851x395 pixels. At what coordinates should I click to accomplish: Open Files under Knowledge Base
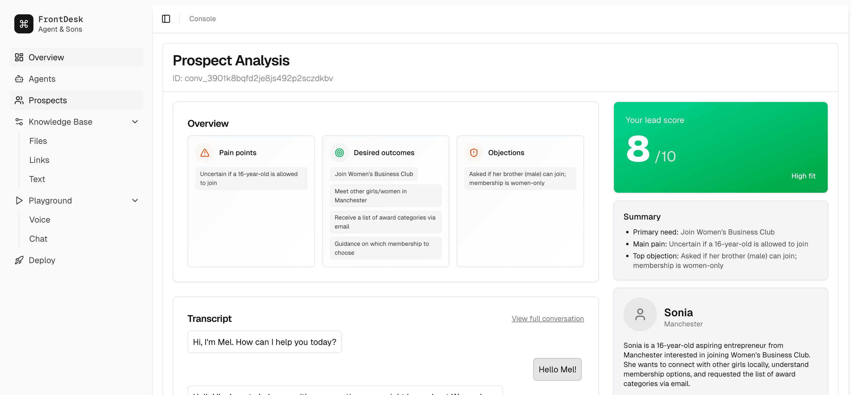pyautogui.click(x=38, y=141)
